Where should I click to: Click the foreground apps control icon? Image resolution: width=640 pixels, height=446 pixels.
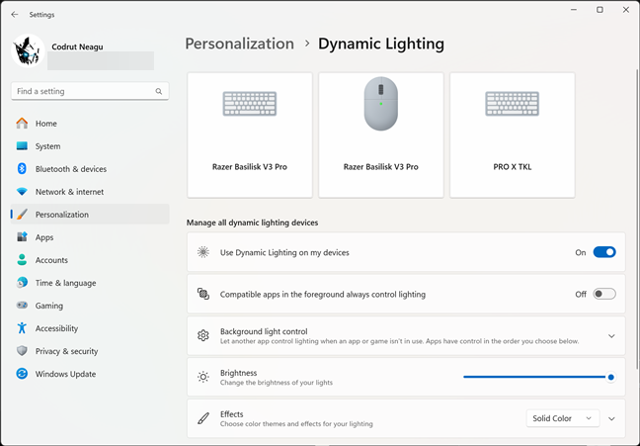point(203,294)
